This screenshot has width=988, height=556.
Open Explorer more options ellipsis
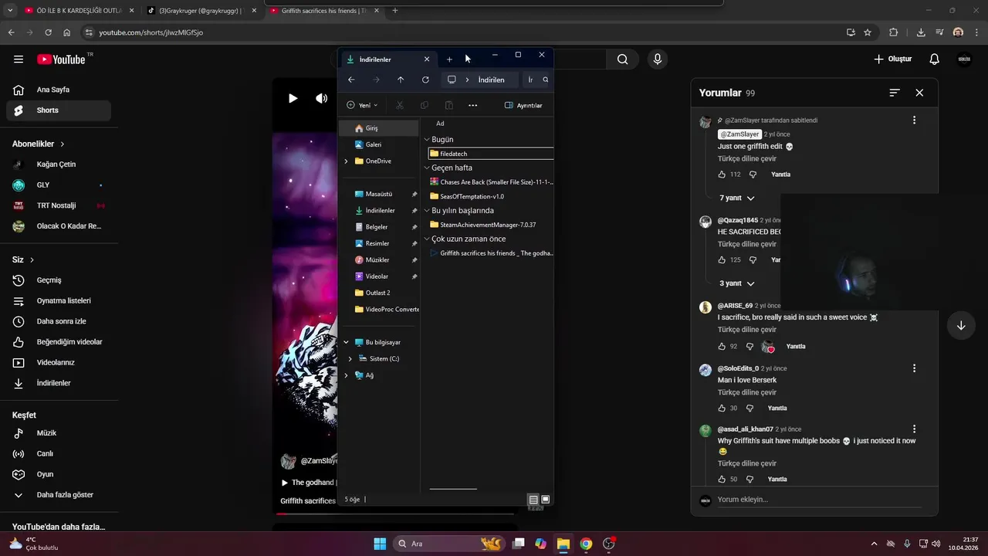tap(473, 105)
